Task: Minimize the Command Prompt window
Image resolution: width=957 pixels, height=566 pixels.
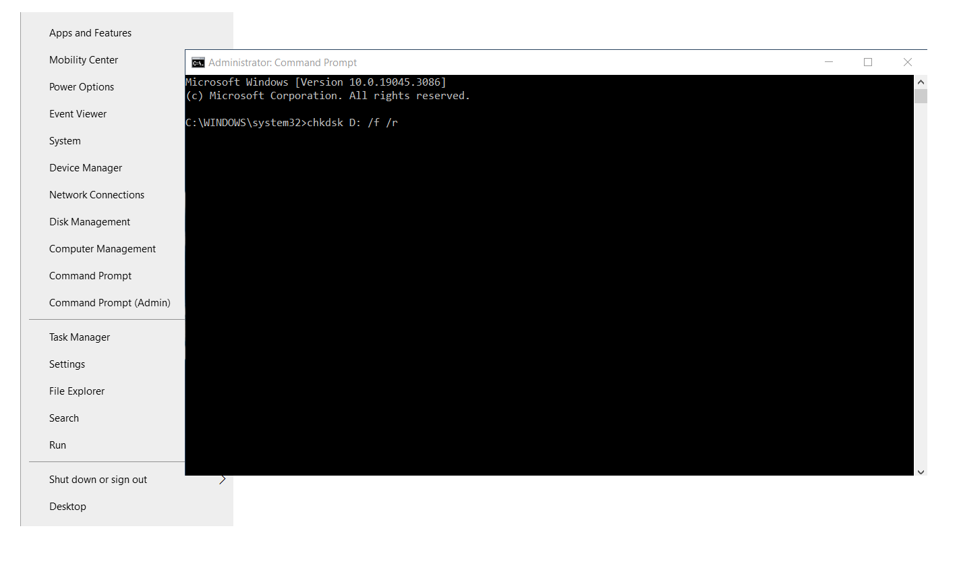Action: (829, 62)
